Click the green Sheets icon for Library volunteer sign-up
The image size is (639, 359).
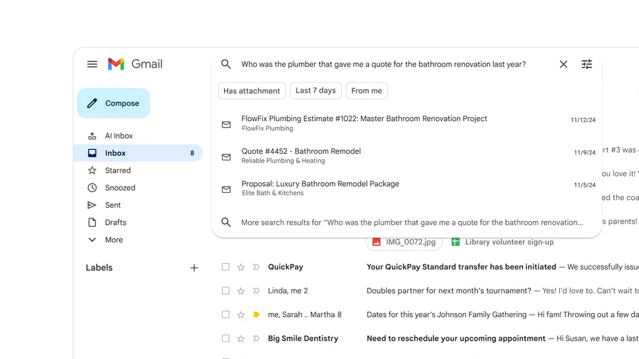pos(456,242)
